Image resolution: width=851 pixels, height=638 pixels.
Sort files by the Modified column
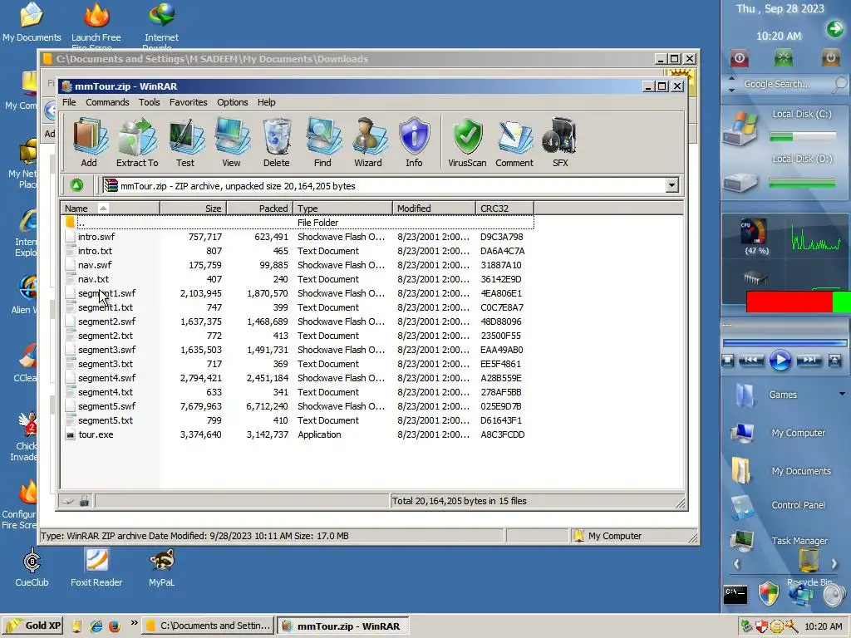coord(434,209)
